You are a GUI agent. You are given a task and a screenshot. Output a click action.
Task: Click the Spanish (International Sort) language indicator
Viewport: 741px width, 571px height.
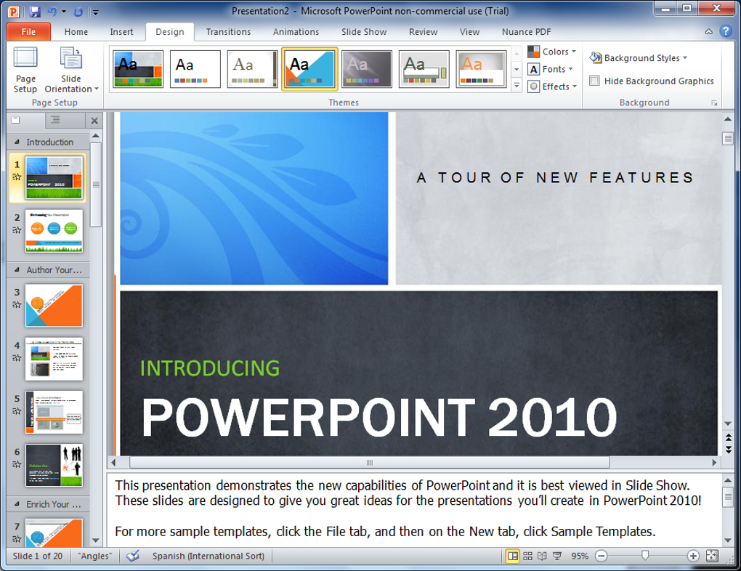(208, 556)
